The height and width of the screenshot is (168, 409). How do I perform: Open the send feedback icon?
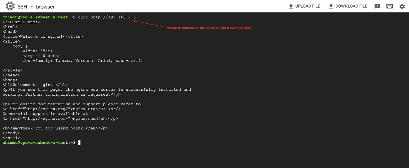coord(377,6)
